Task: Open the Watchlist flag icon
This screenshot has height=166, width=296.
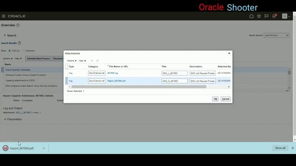Action: pyautogui.click(x=266, y=16)
